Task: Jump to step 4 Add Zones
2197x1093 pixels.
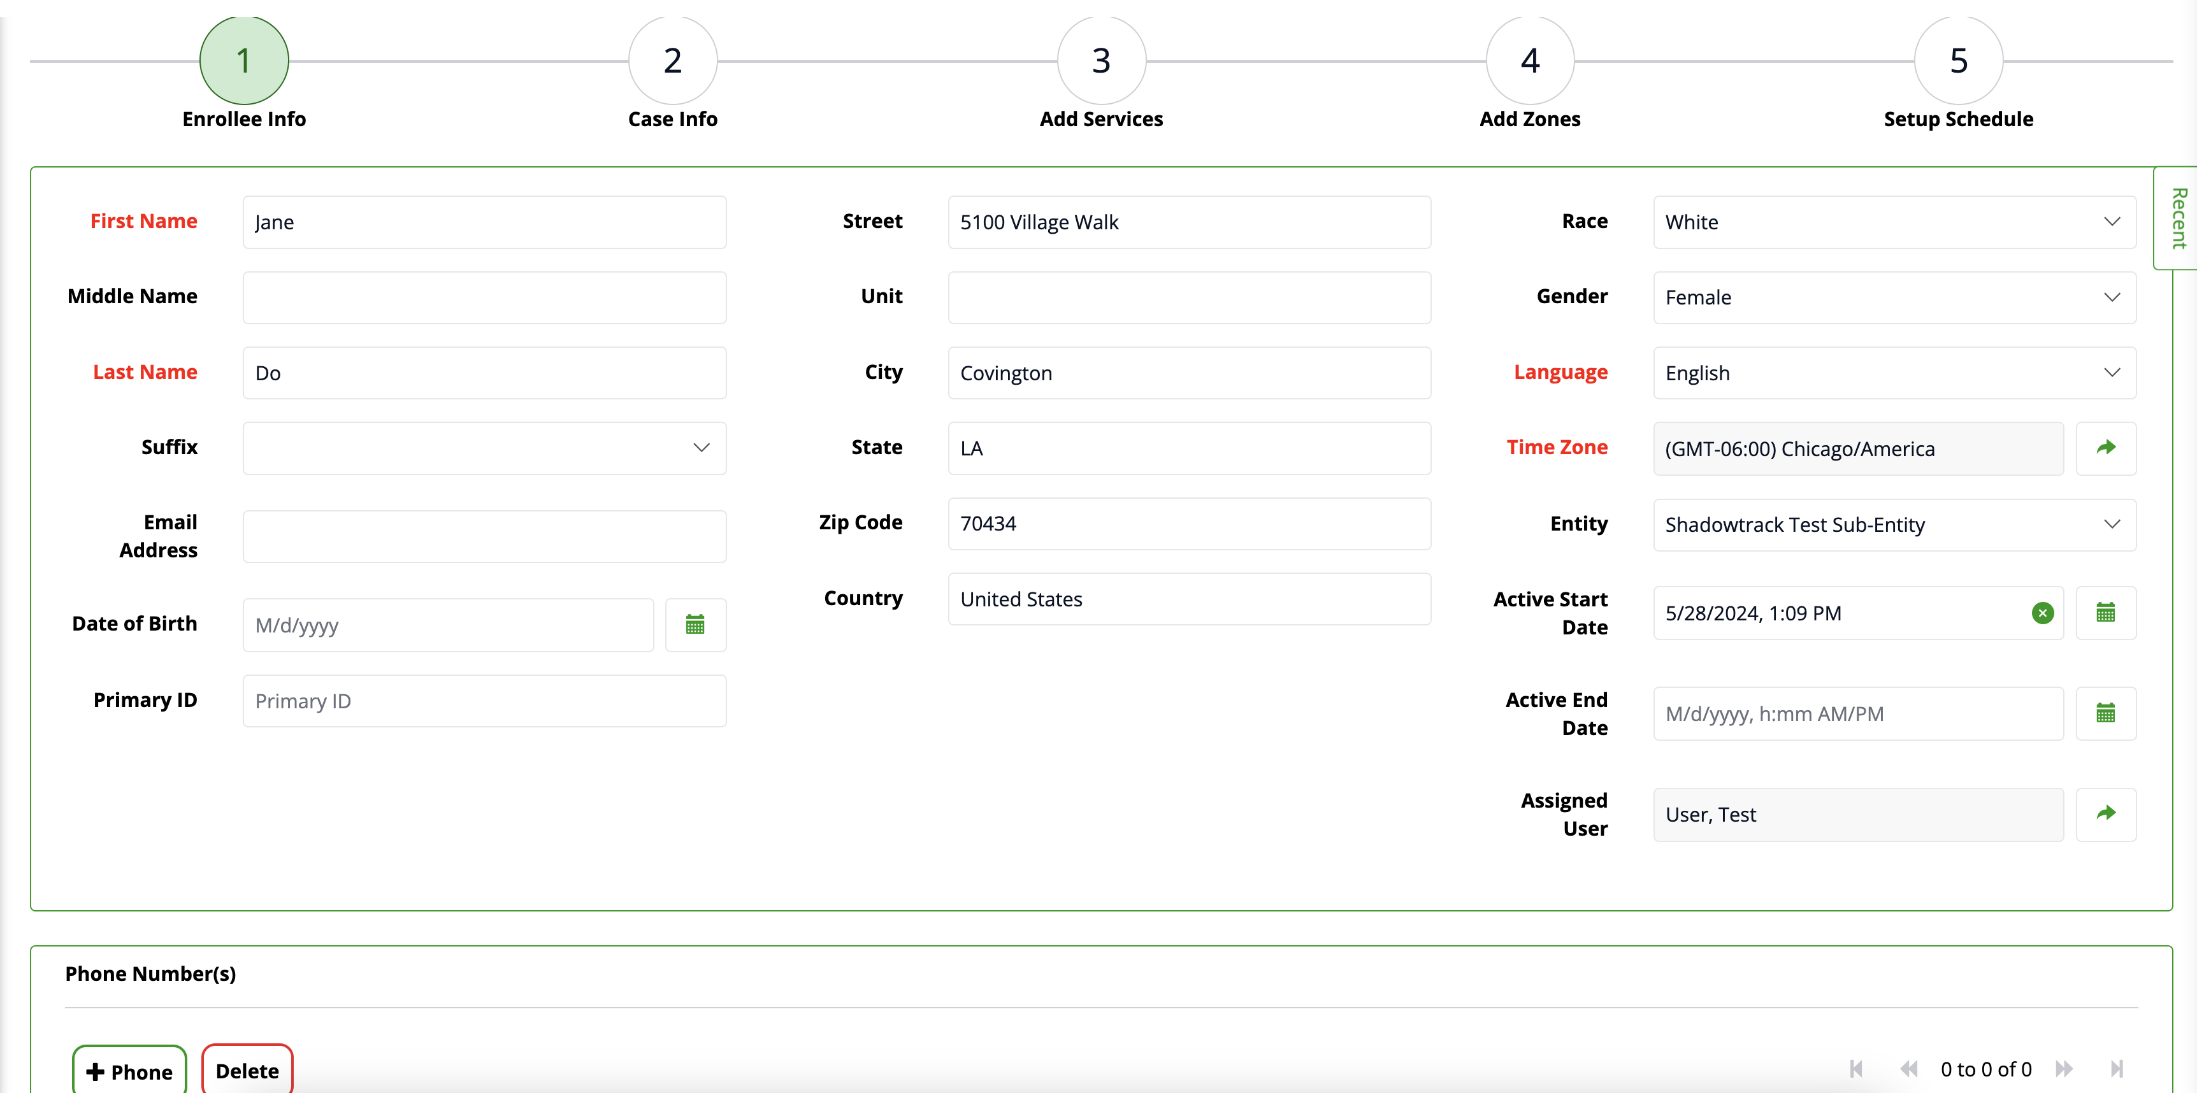Action: coord(1529,61)
